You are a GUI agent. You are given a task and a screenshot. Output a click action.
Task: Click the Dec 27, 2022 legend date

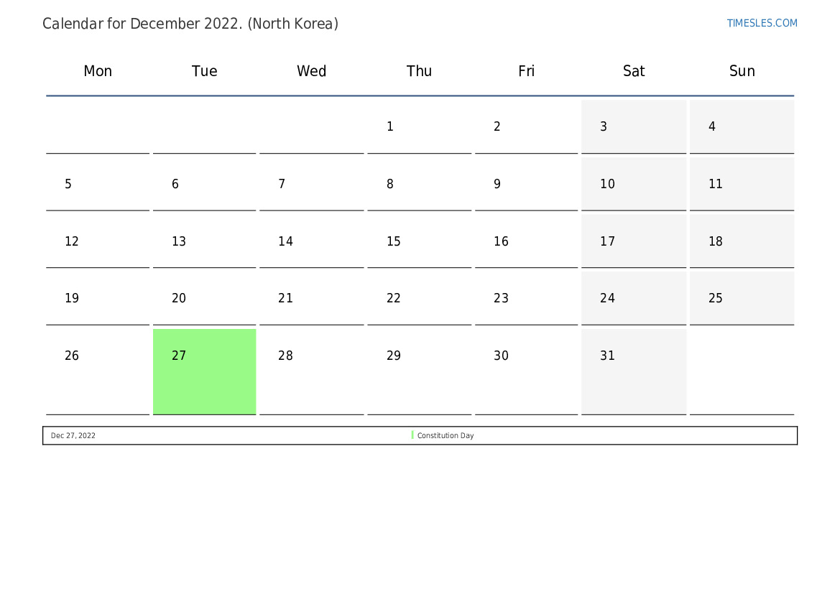tap(73, 435)
